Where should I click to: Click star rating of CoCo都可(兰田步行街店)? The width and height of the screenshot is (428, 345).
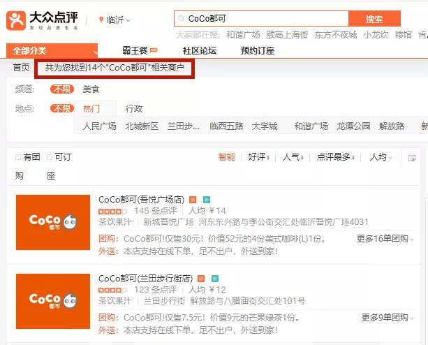pyautogui.click(x=112, y=289)
